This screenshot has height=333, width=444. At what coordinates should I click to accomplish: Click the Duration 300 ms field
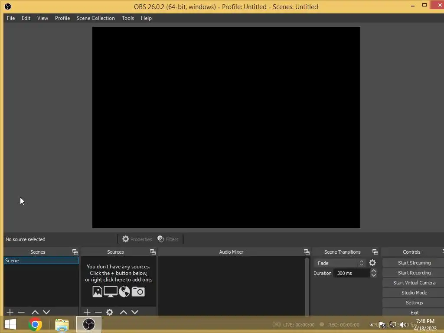(352, 273)
